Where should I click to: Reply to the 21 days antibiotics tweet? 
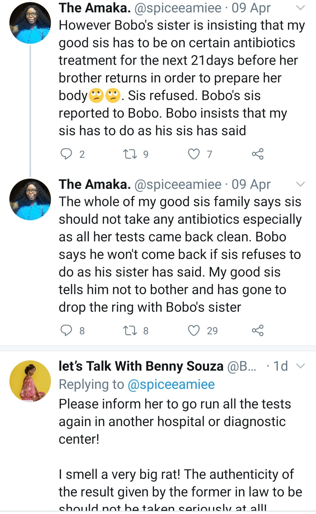(x=66, y=154)
